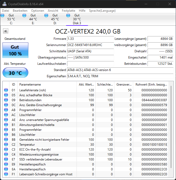The width and height of the screenshot is (176, 180).
Task: Click status orb of Lesefehlerrate (roh) row
Action: pos(6,90)
